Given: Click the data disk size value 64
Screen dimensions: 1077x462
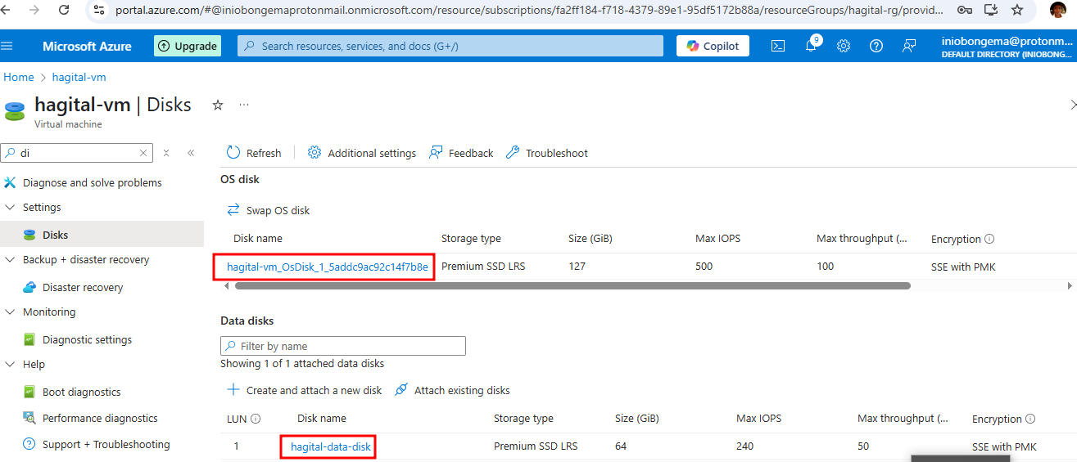Looking at the screenshot, I should 622,446.
